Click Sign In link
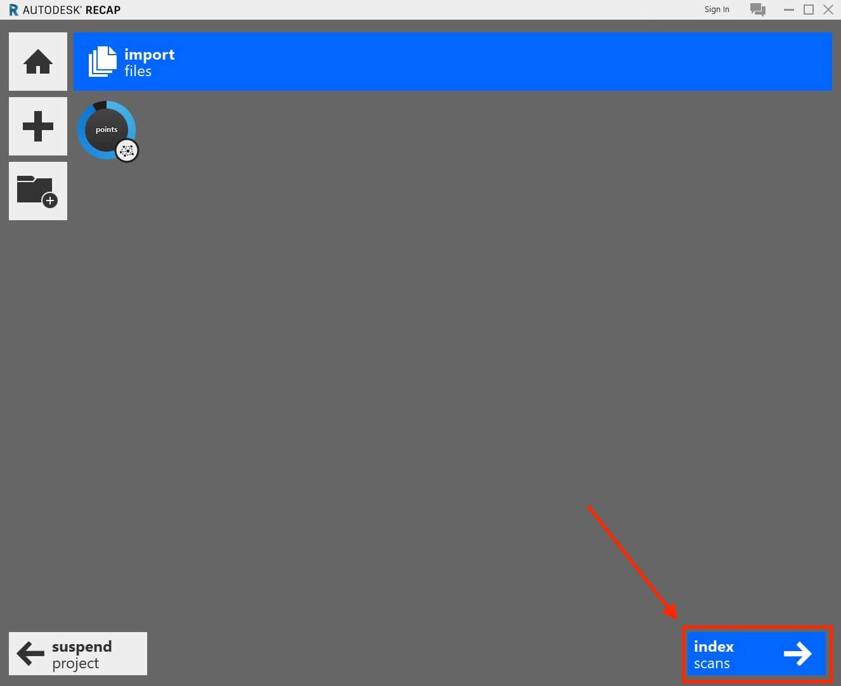Screen dimensions: 841x686 point(717,10)
